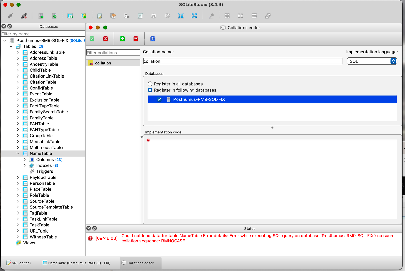Screen dimensions: 405x271
Task: Select Register in following databases
Action: click(150, 90)
